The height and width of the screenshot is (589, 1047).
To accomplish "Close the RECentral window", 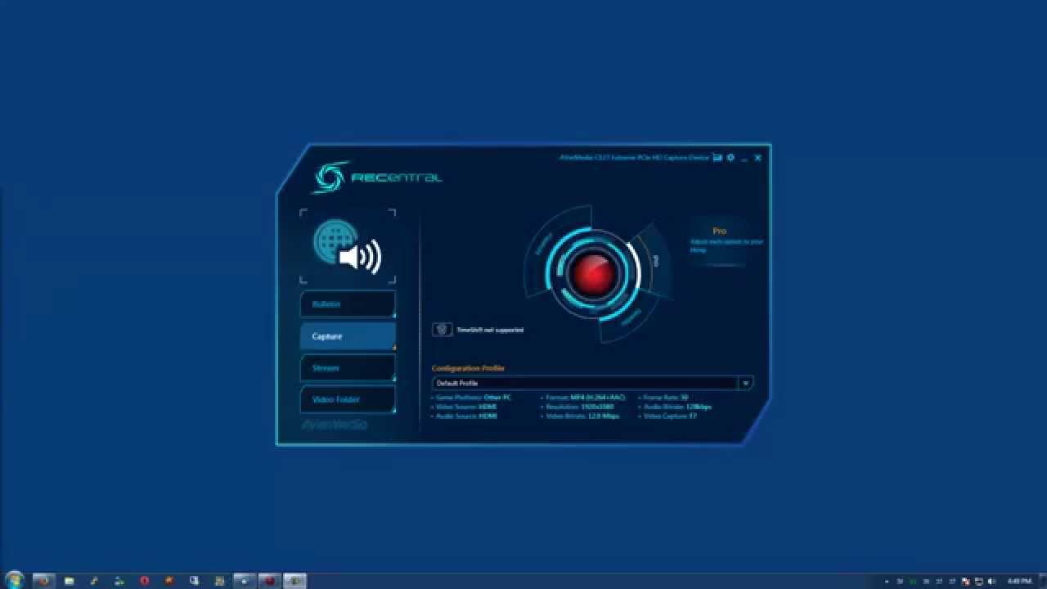I will (758, 158).
